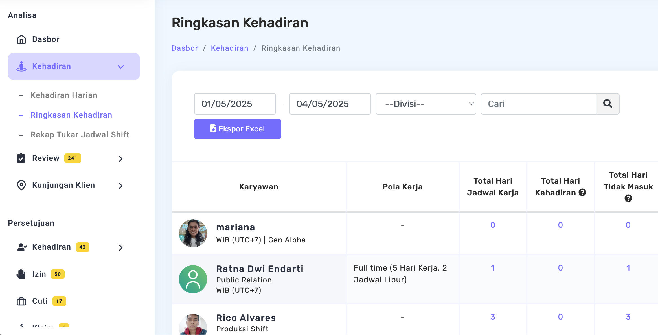Image resolution: width=658 pixels, height=335 pixels.
Task: Click the magnifier search icon button
Action: 608,104
